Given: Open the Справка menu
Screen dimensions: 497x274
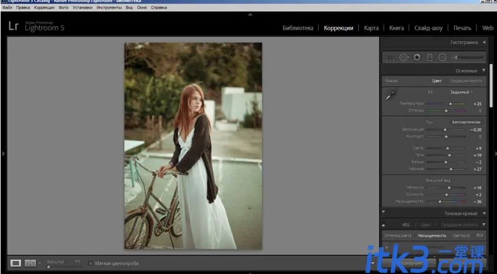Looking at the screenshot, I should click(159, 7).
